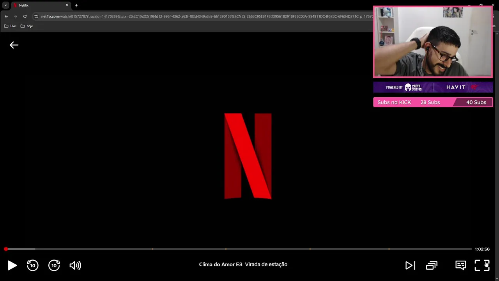The height and width of the screenshot is (281, 499).
Task: Open the Live bookmarks folder
Action: tap(10, 26)
